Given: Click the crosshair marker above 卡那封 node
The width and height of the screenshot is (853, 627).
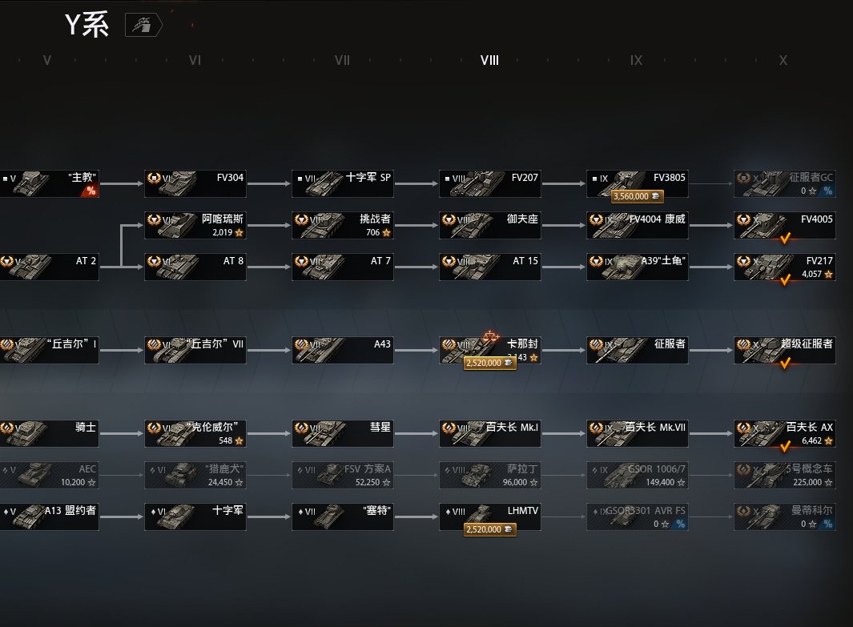Looking at the screenshot, I should [491, 336].
